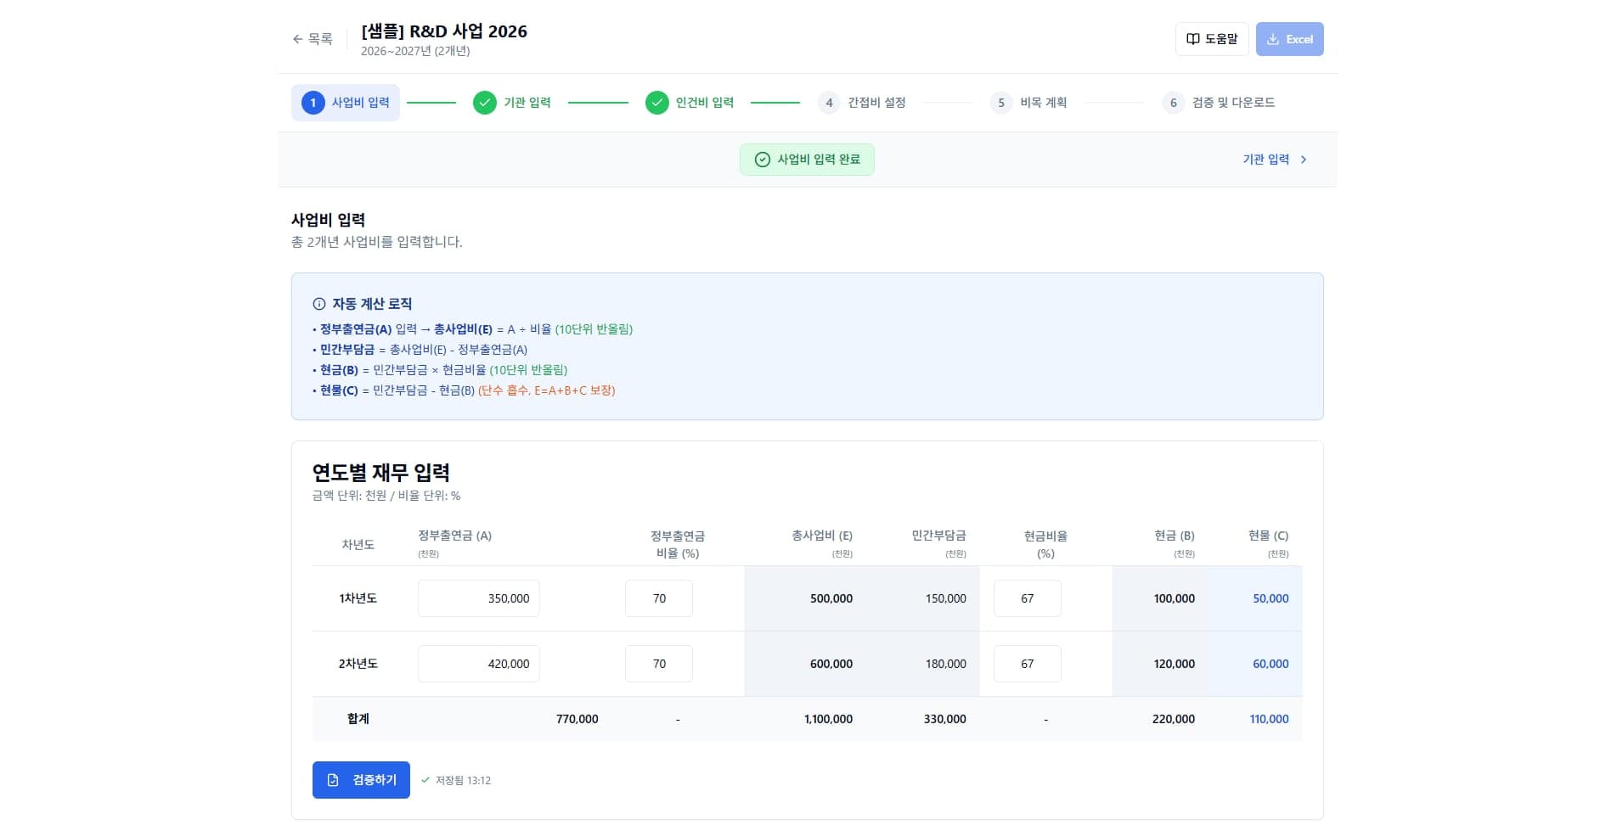Click the green checkmark icon for 인건비 입력

coord(657,103)
